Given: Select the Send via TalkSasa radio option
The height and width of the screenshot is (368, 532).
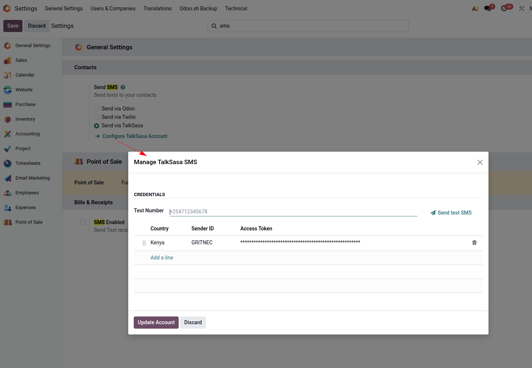Looking at the screenshot, I should tap(97, 126).
